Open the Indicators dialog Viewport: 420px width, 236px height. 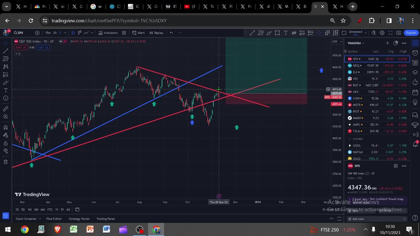tap(108, 33)
